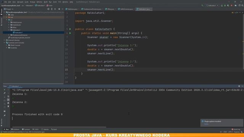Click the 'main' breadcrumb in navigation bar

pyautogui.click(x=50, y=5)
